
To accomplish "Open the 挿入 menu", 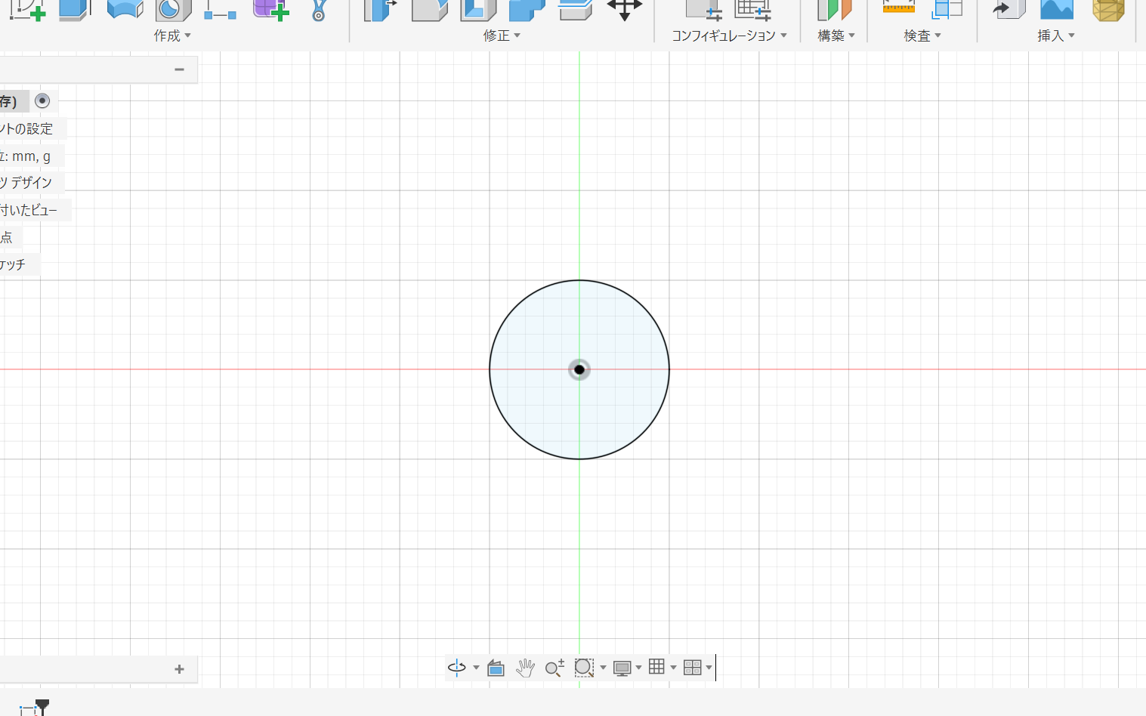I will [1055, 35].
